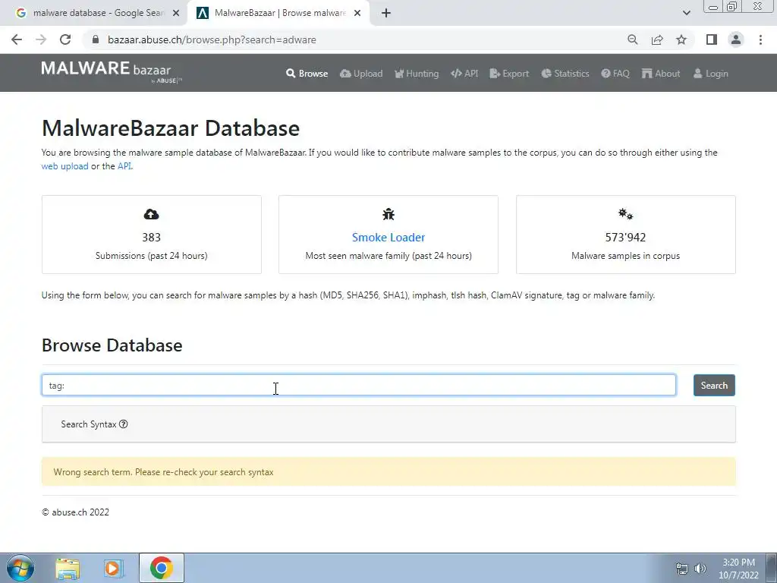Open the Smoke Loader malware family link
Image resolution: width=777 pixels, height=583 pixels.
pos(388,238)
